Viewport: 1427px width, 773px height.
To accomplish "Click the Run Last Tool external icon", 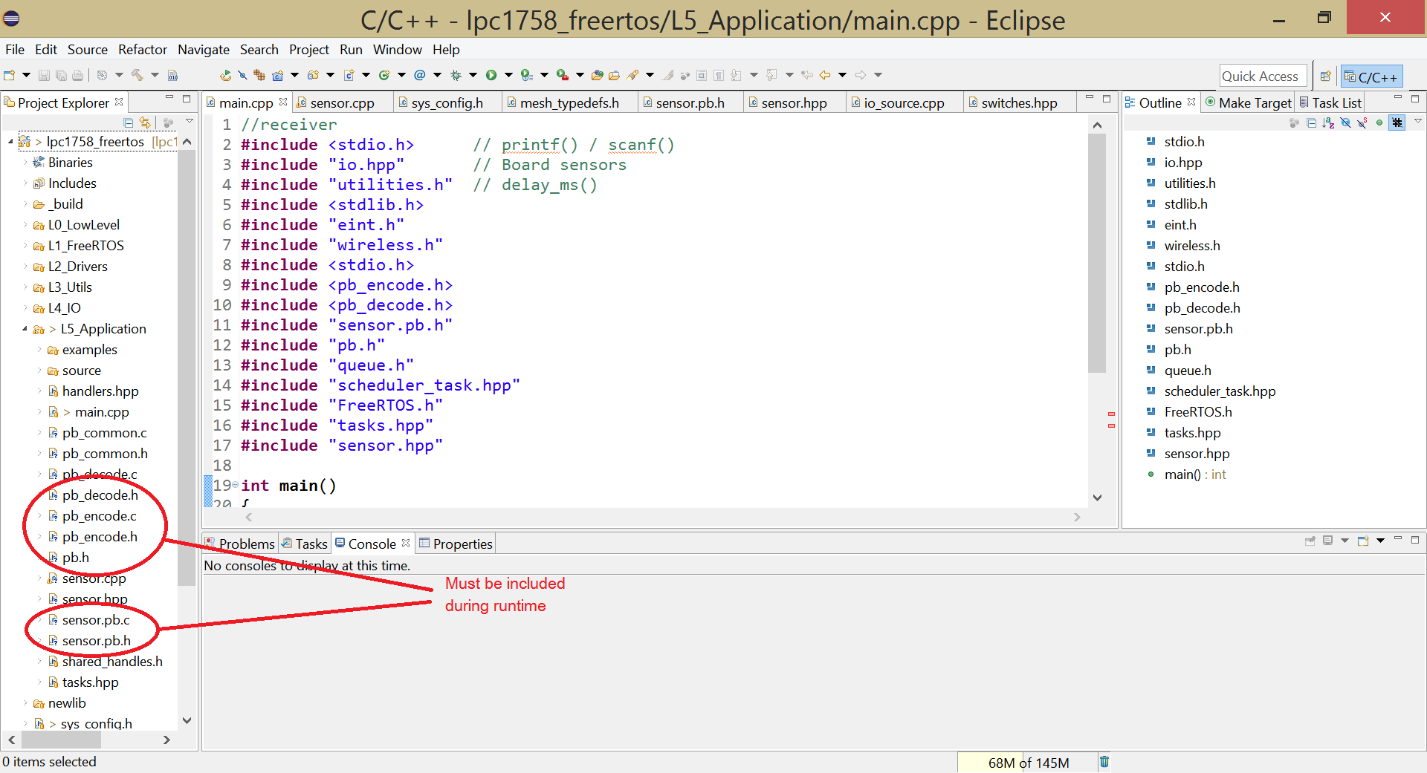I will [x=563, y=75].
